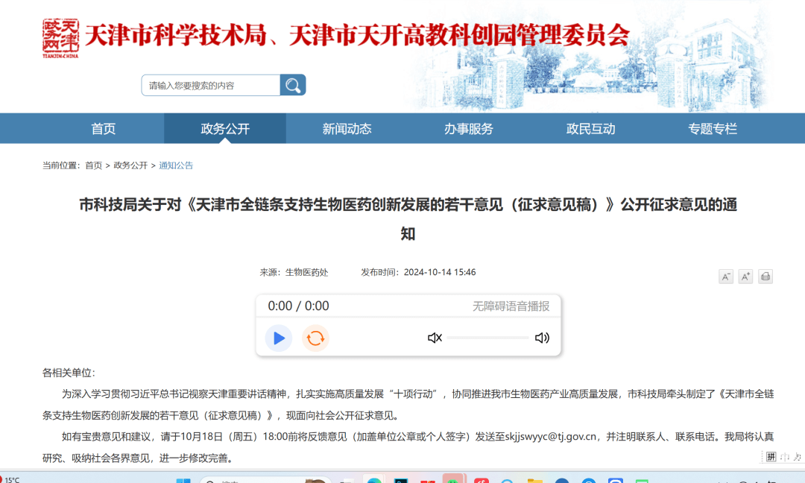
Task: Click the printer icon
Action: (x=765, y=277)
